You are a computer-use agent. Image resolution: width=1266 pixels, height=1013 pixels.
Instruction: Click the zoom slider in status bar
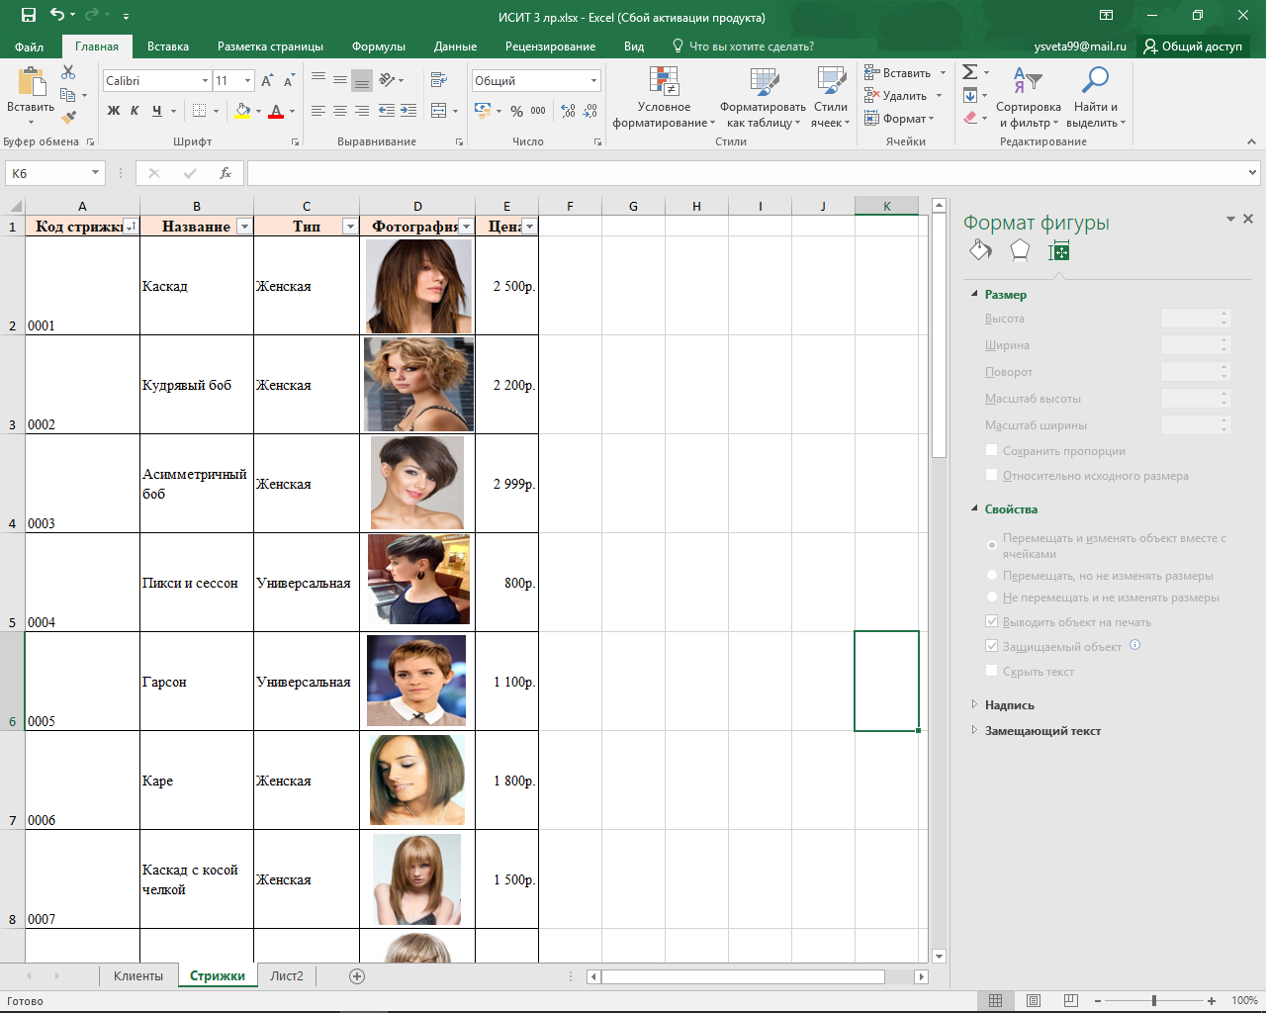pos(1153,1000)
